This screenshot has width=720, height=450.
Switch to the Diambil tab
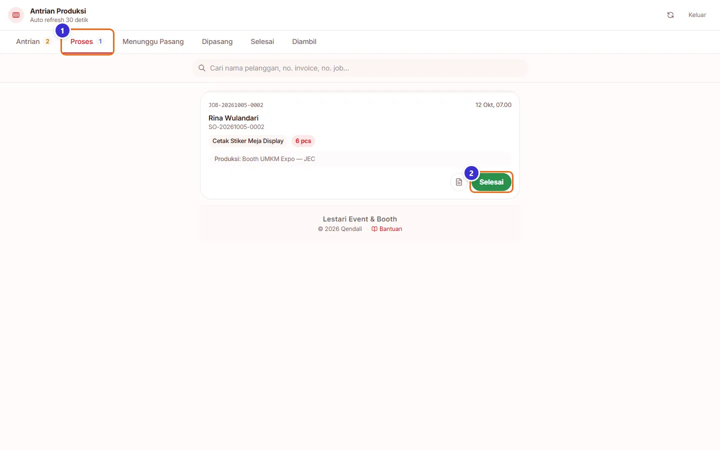pyautogui.click(x=304, y=41)
